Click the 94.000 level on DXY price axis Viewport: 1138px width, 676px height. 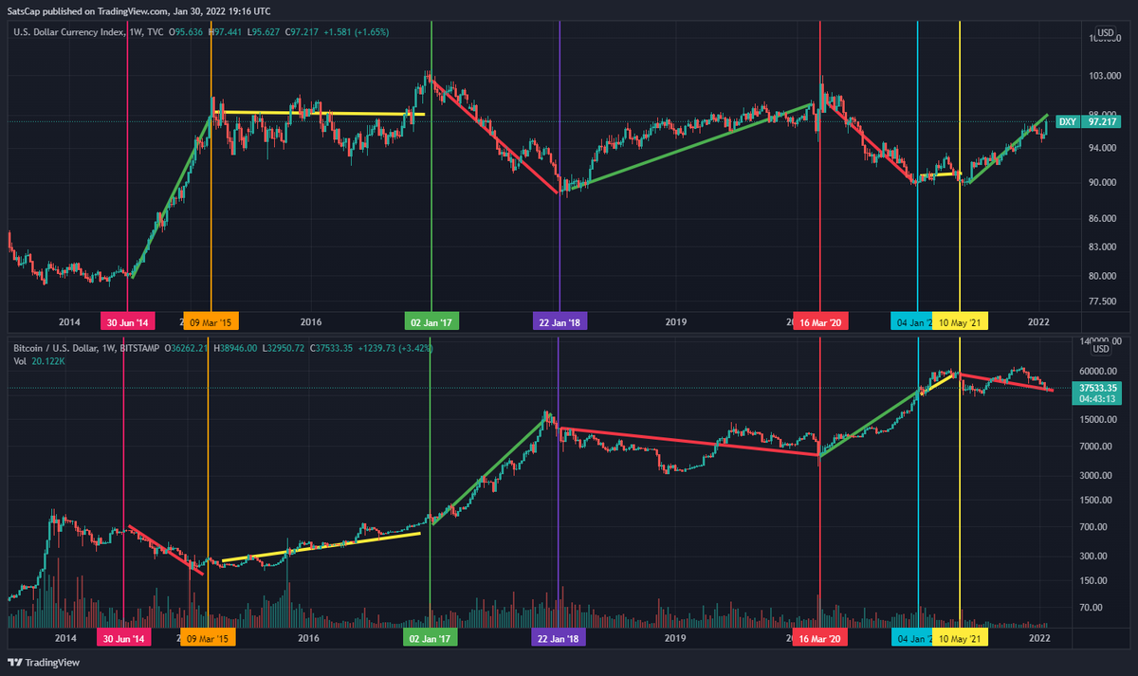click(1102, 148)
